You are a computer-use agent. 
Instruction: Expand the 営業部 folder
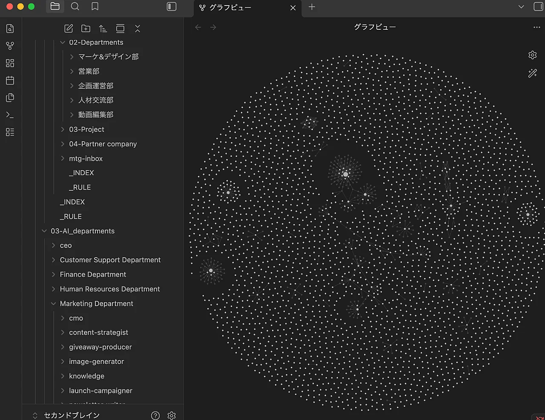pos(72,71)
